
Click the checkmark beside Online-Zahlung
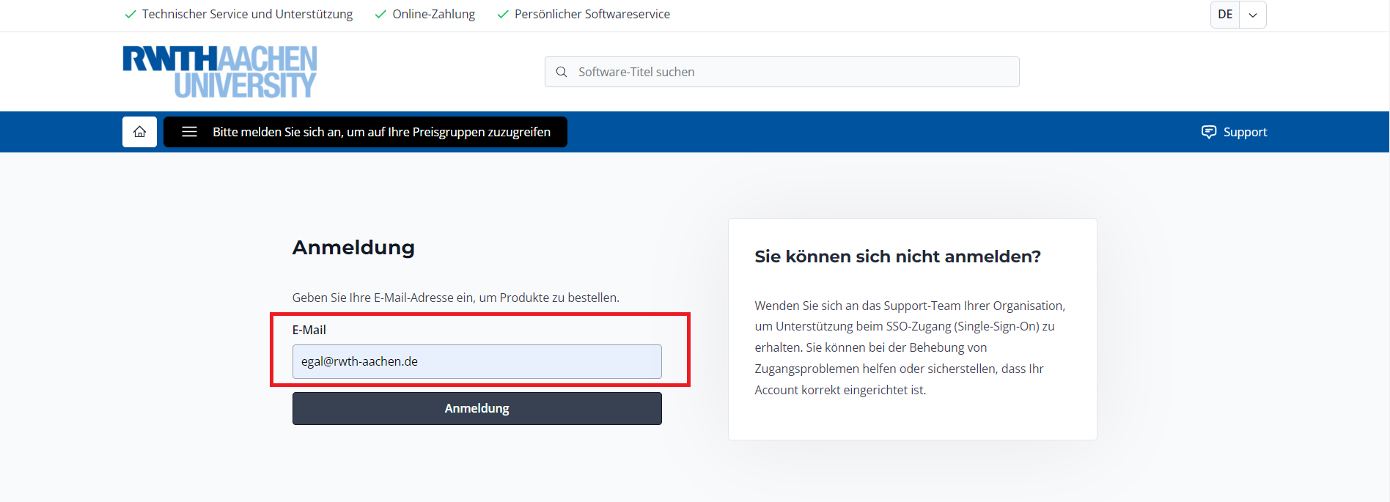click(x=380, y=15)
